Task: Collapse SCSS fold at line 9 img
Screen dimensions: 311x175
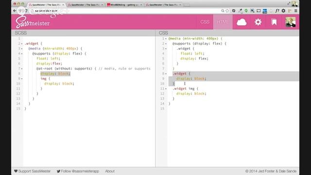Action: click(22, 79)
